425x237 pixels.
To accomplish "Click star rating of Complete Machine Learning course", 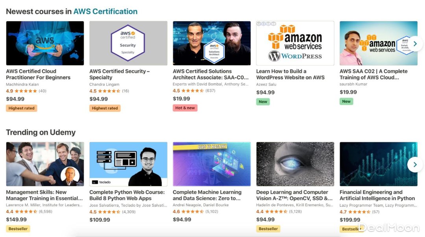I will (193, 211).
